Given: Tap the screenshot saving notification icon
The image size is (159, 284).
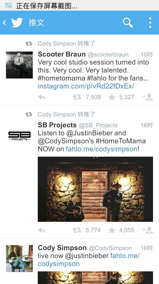Looking at the screenshot, I should 8,6.
